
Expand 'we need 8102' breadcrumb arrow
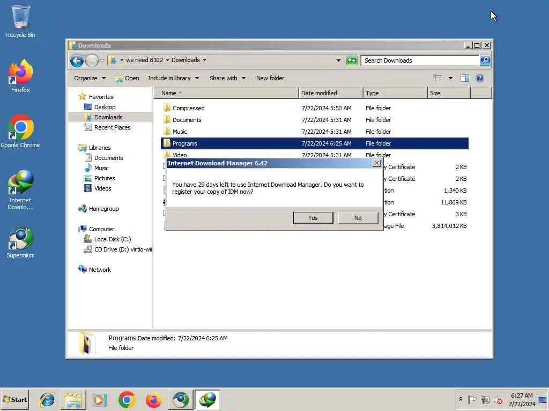pos(167,60)
